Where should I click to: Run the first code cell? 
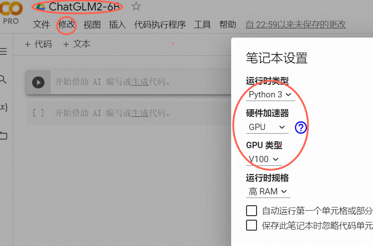[x=39, y=82]
